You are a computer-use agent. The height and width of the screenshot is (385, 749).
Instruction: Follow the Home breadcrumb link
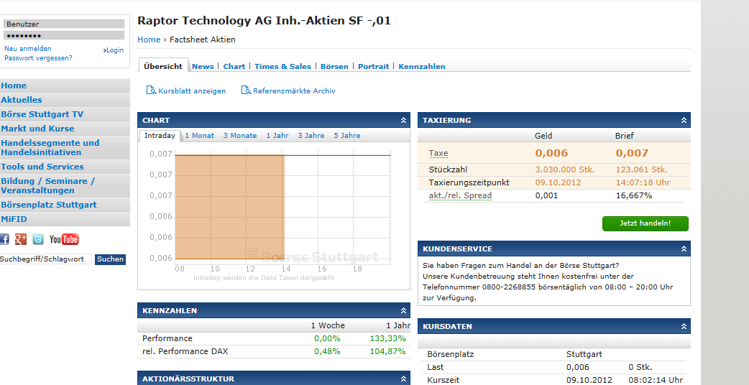click(149, 40)
